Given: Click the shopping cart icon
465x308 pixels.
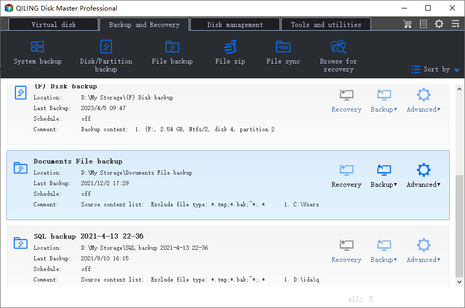Looking at the screenshot, I should pyautogui.click(x=407, y=24).
